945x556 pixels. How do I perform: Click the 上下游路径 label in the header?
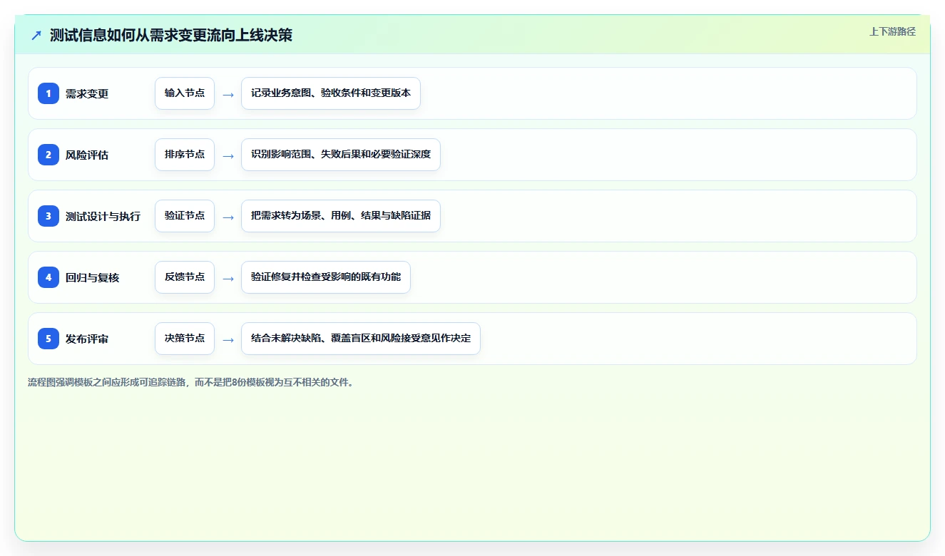click(892, 31)
